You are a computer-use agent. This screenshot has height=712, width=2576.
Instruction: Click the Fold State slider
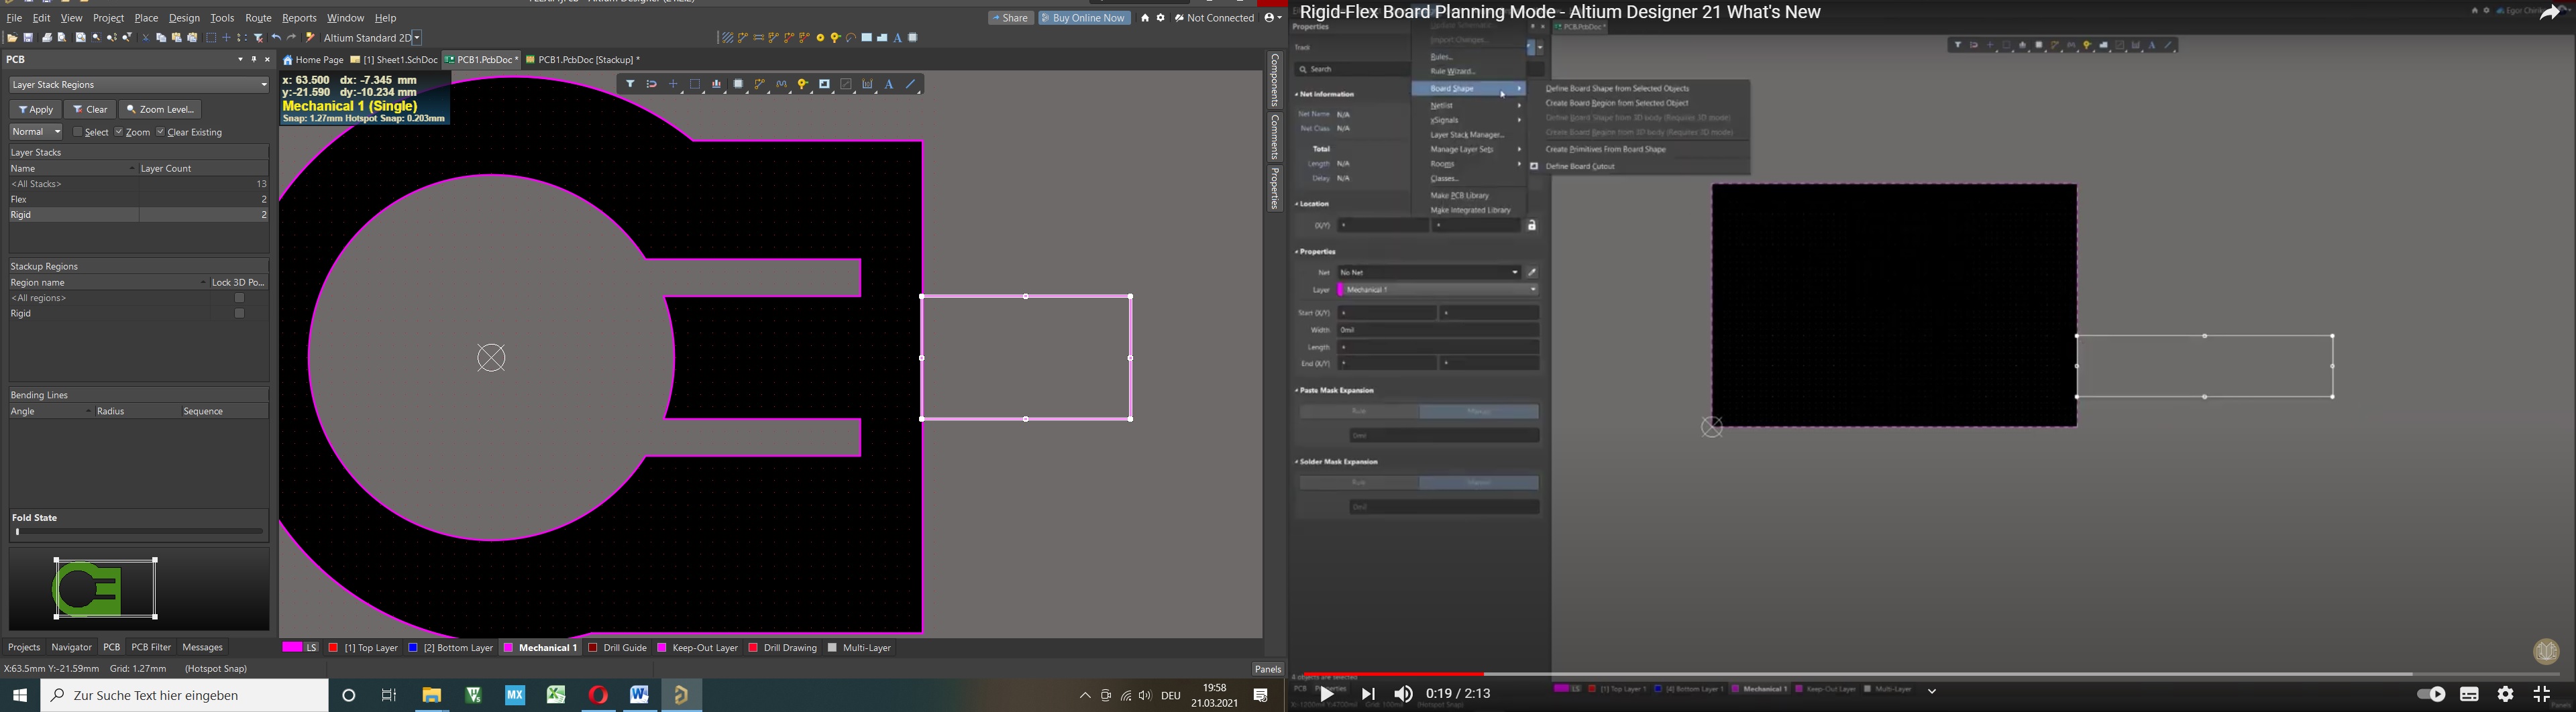pyautogui.click(x=139, y=532)
